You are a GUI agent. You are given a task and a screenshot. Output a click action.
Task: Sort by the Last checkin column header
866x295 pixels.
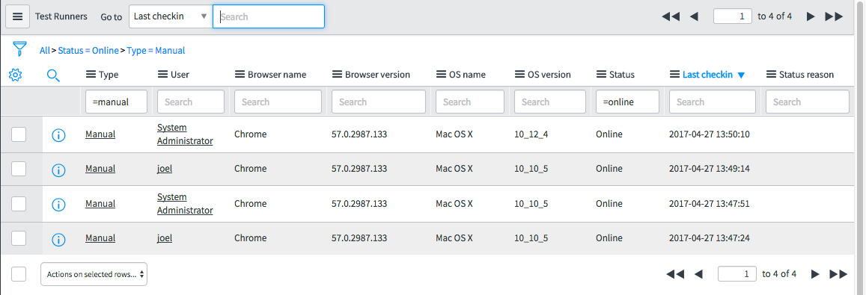(707, 75)
